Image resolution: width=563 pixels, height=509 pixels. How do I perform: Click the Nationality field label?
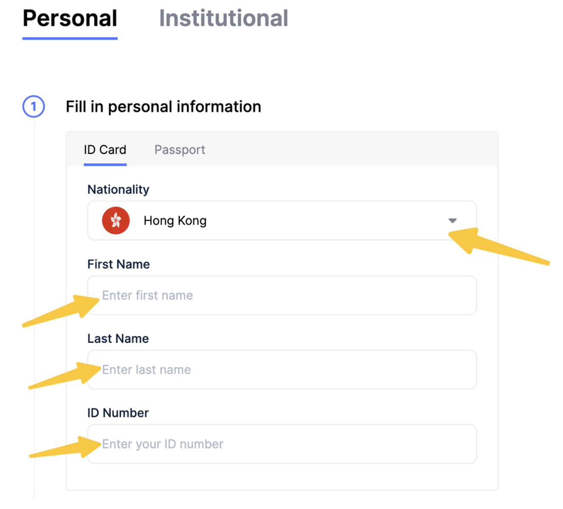coord(118,190)
